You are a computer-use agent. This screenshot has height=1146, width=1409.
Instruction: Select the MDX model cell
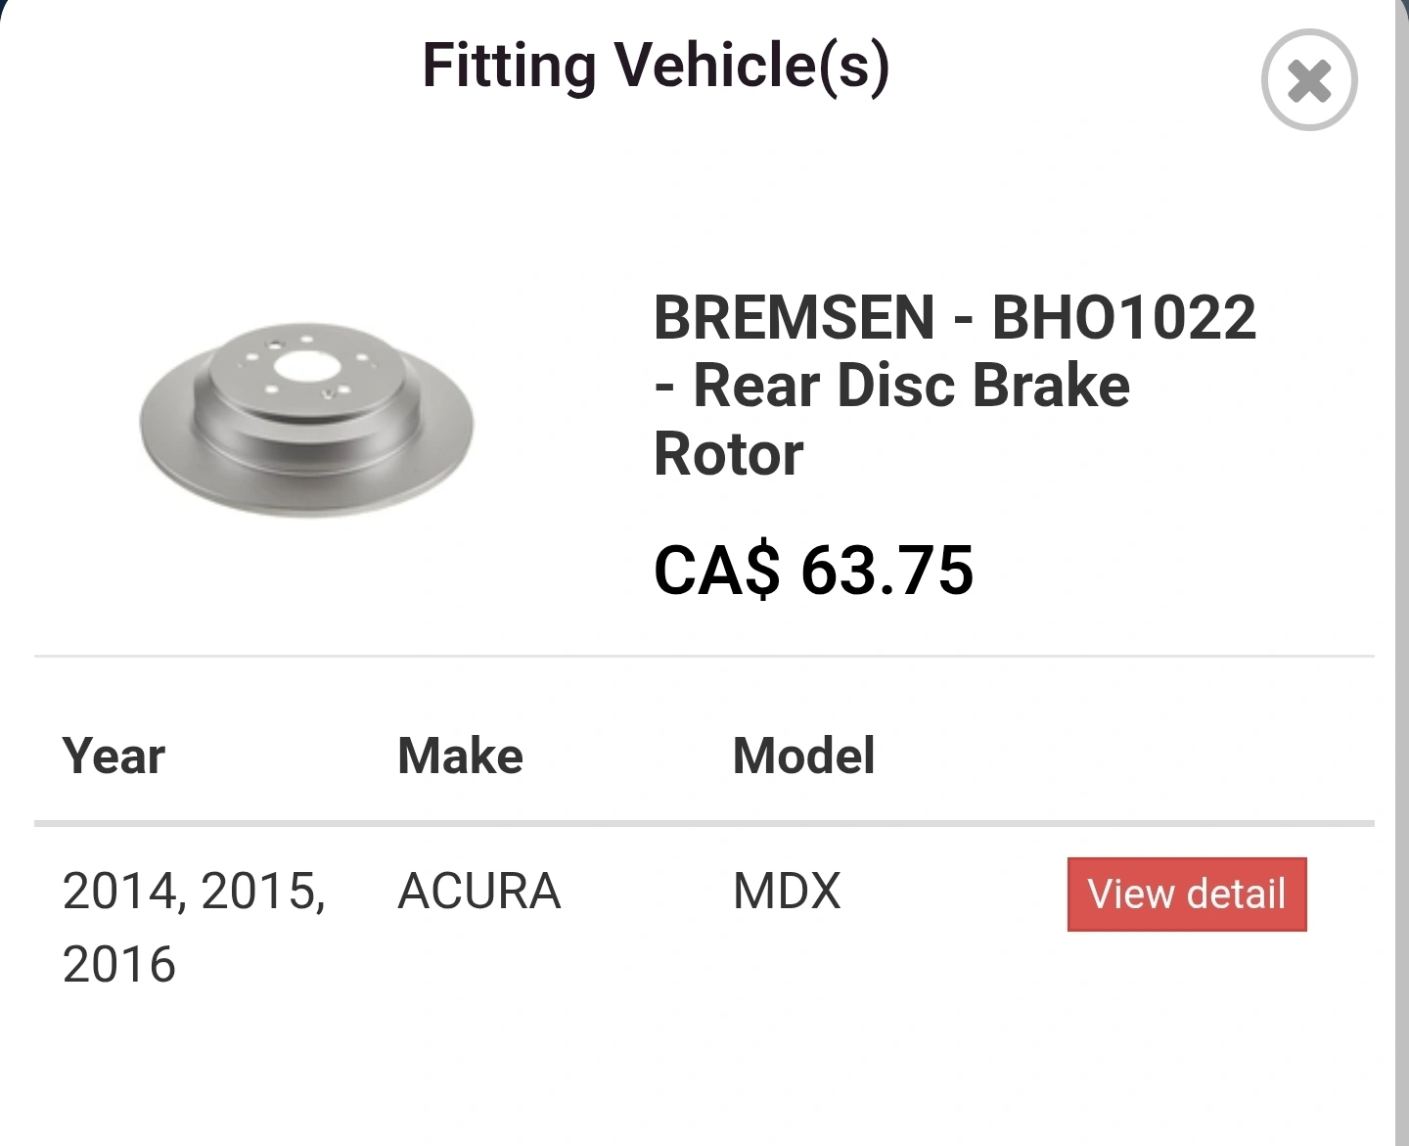[x=787, y=891]
